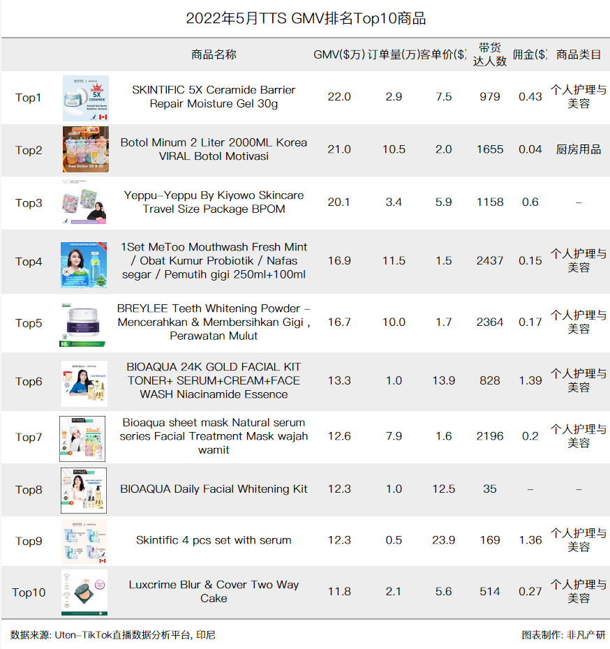The image size is (610, 649).
Task: Click the data source note '数据来源: Uten-TikTok直播数据分析平台'
Action: tap(101, 635)
